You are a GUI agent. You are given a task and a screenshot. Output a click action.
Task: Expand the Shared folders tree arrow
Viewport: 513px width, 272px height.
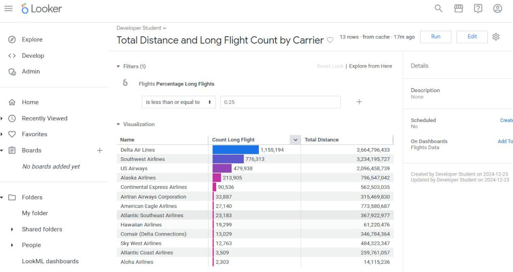(x=12, y=229)
